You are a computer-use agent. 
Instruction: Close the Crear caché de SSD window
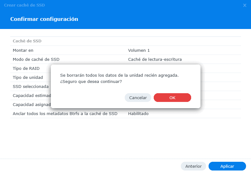click(x=245, y=5)
